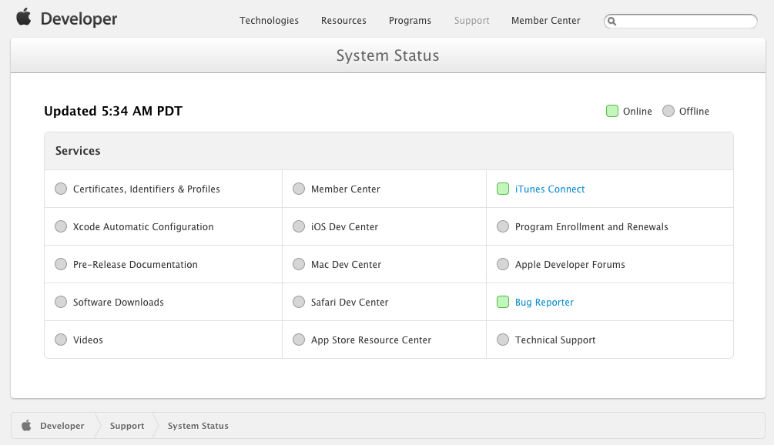Click the 'Safari Dev Center' text
Image resolution: width=774 pixels, height=445 pixels.
[x=350, y=302]
